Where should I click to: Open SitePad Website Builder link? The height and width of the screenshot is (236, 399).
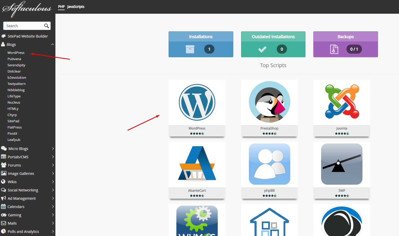pos(28,36)
